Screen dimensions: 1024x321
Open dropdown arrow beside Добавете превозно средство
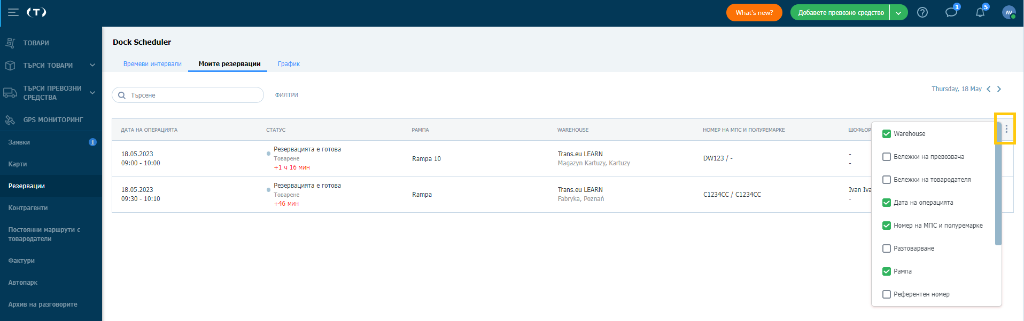(x=898, y=12)
